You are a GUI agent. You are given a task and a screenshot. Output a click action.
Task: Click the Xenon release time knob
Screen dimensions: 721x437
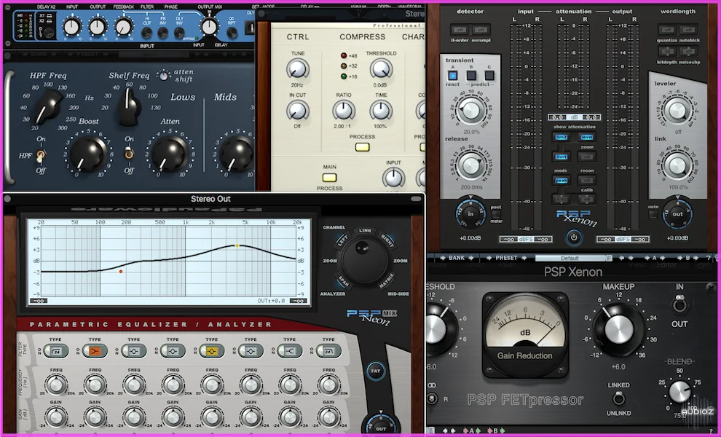tap(470, 165)
